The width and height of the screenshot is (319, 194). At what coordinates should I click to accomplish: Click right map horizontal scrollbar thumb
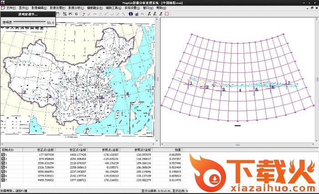click(x=237, y=144)
